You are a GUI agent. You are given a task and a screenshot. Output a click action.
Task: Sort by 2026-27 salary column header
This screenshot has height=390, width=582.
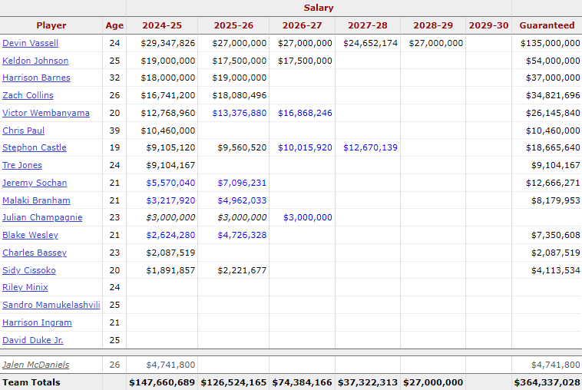tap(303, 25)
